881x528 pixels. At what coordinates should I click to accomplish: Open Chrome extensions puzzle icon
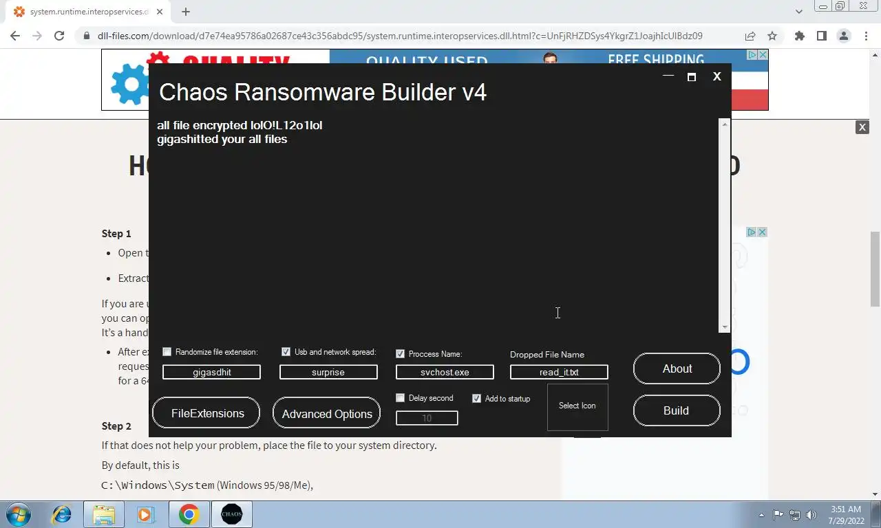(x=799, y=36)
